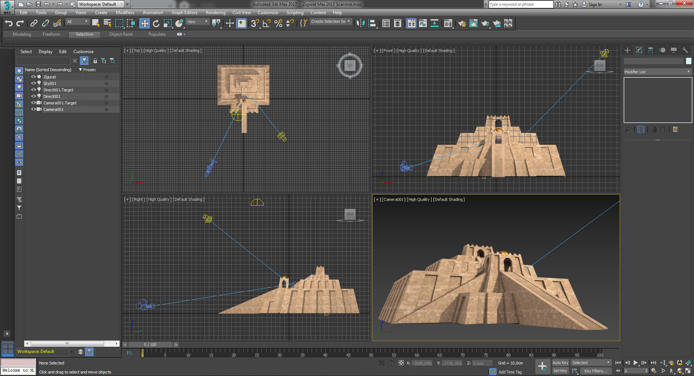Open Render Setup teapot icon

pos(462,23)
